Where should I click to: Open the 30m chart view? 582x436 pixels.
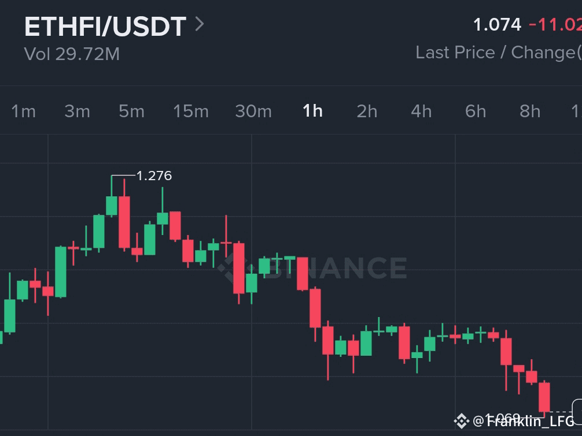click(253, 111)
